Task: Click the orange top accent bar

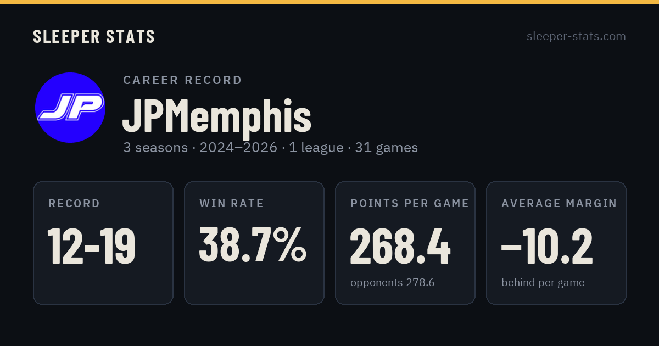Action: [x=329, y=2]
